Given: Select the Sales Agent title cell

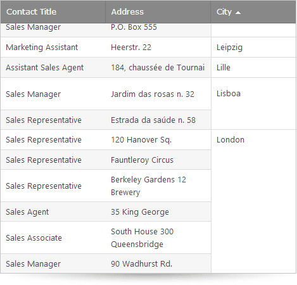Looking at the screenshot, I should pyautogui.click(x=53, y=212).
